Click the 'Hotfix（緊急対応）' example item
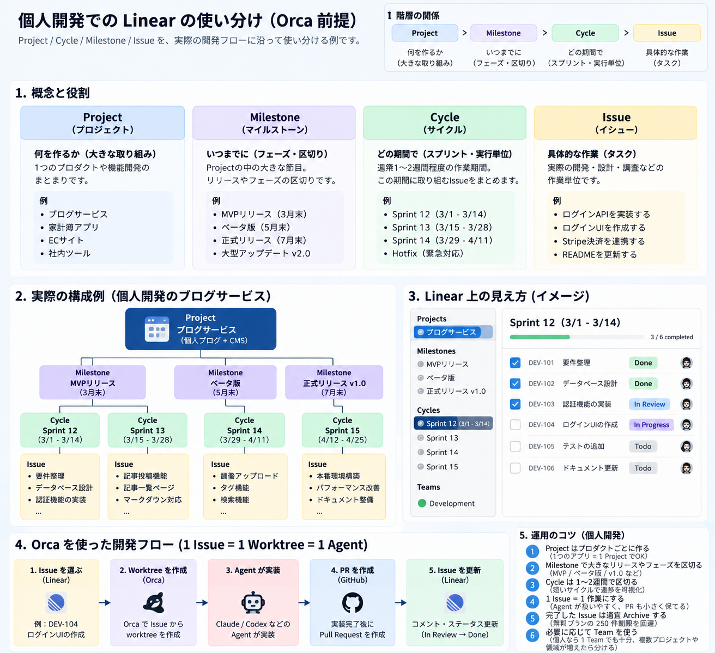The width and height of the screenshot is (715, 653). coord(428,254)
